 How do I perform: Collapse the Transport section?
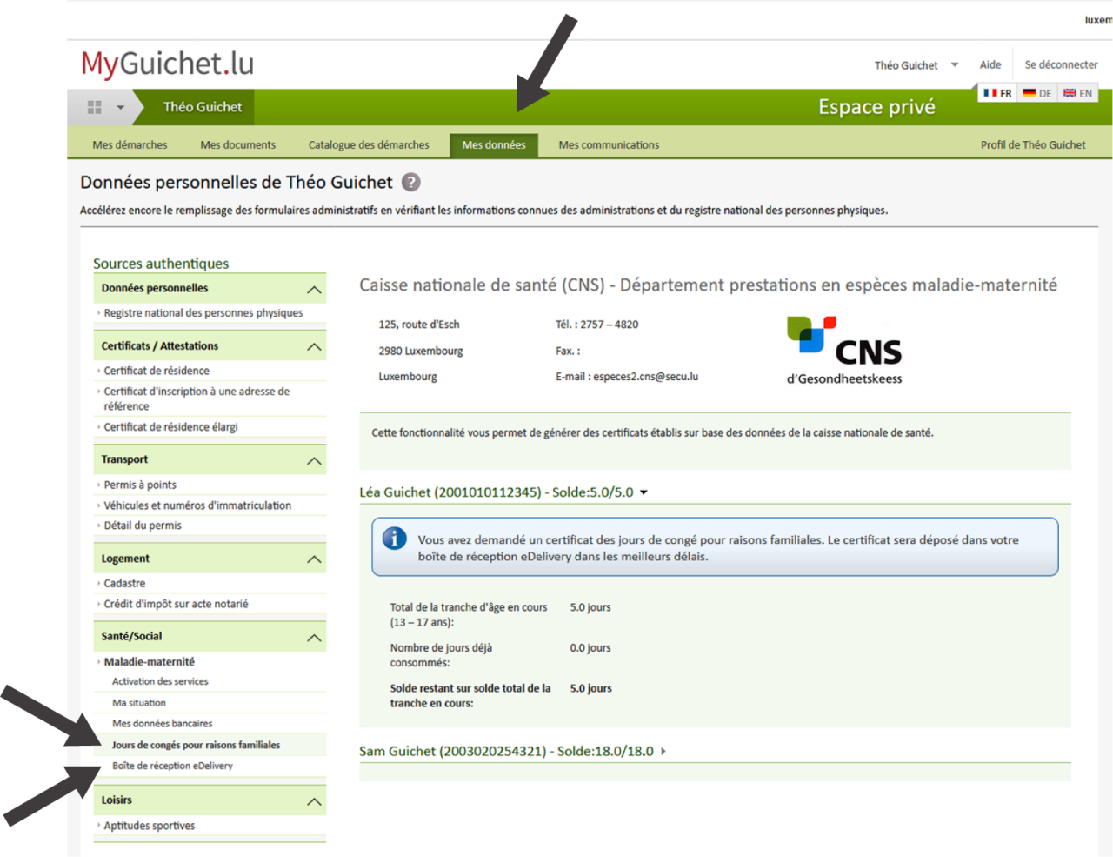click(x=314, y=460)
